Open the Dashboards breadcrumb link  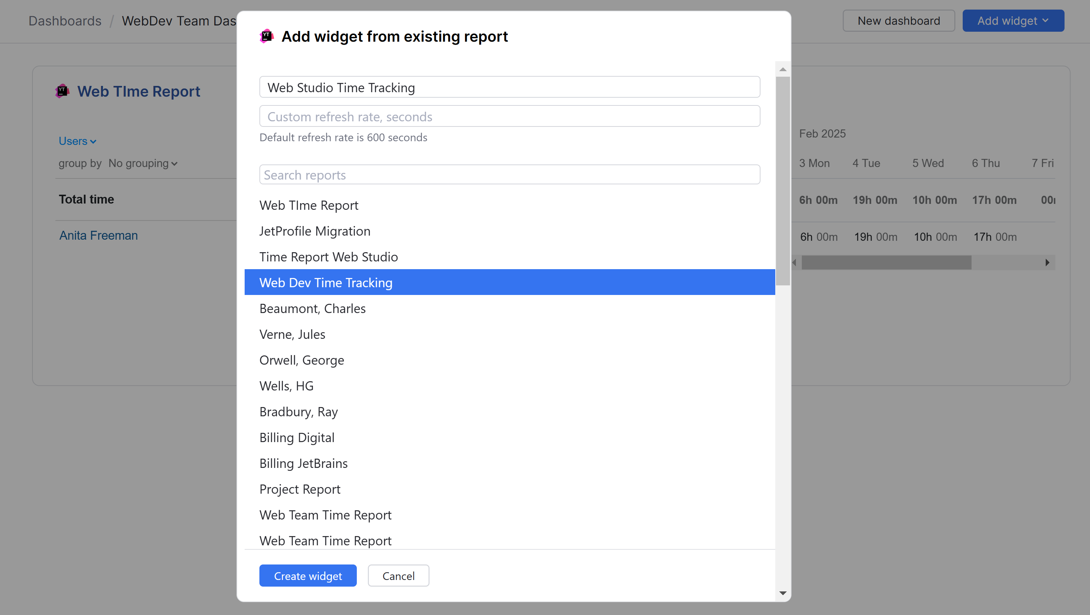coord(65,20)
